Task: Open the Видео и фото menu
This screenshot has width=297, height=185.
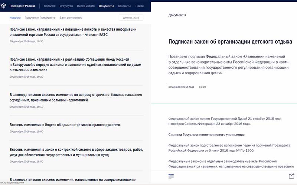Action: click(86, 6)
